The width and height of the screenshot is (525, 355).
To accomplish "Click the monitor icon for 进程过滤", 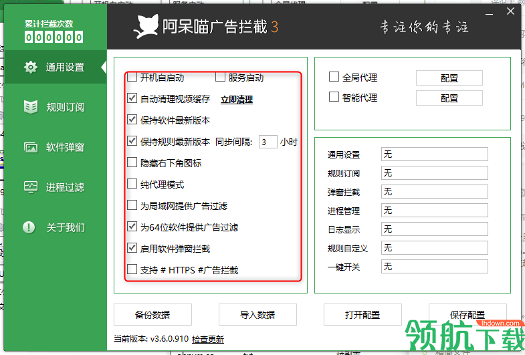I will pyautogui.click(x=31, y=187).
